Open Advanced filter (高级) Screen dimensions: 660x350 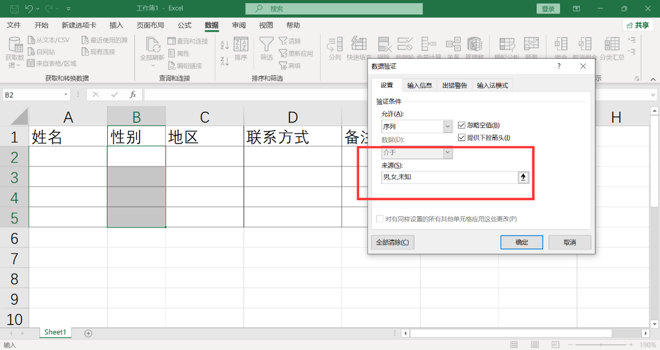pyautogui.click(x=289, y=65)
